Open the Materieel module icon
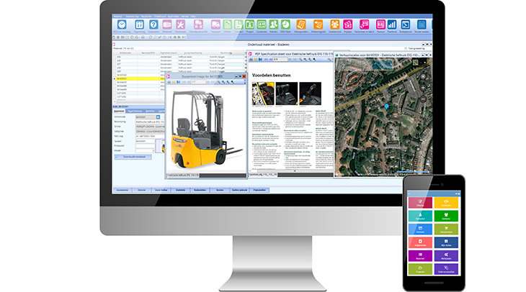The width and height of the screenshot is (526, 292). [166, 24]
